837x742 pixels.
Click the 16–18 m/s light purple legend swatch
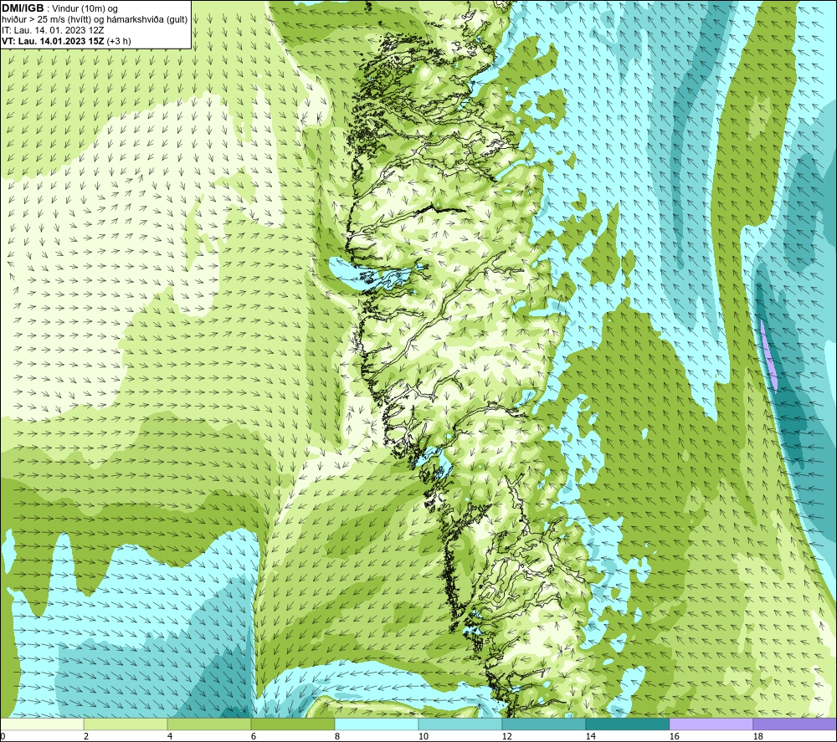(711, 724)
